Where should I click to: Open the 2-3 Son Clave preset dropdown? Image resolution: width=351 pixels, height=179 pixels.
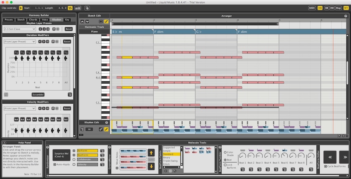[20, 29]
